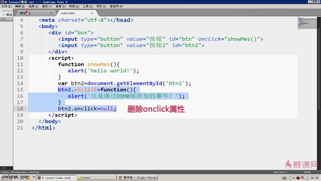
Task: Switch to the Google Chrome taskbar window
Action: (138, 178)
